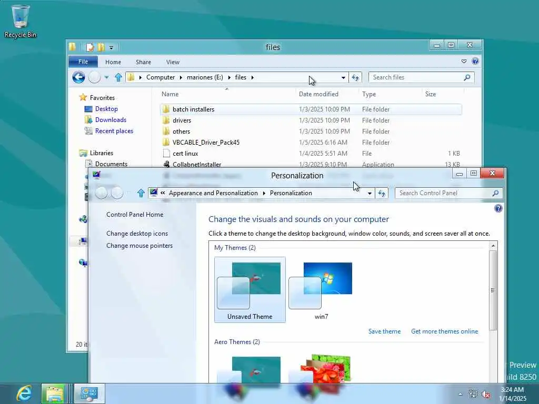Image resolution: width=539 pixels, height=404 pixels.
Task: Open the View ribbon tab
Action: [x=173, y=62]
